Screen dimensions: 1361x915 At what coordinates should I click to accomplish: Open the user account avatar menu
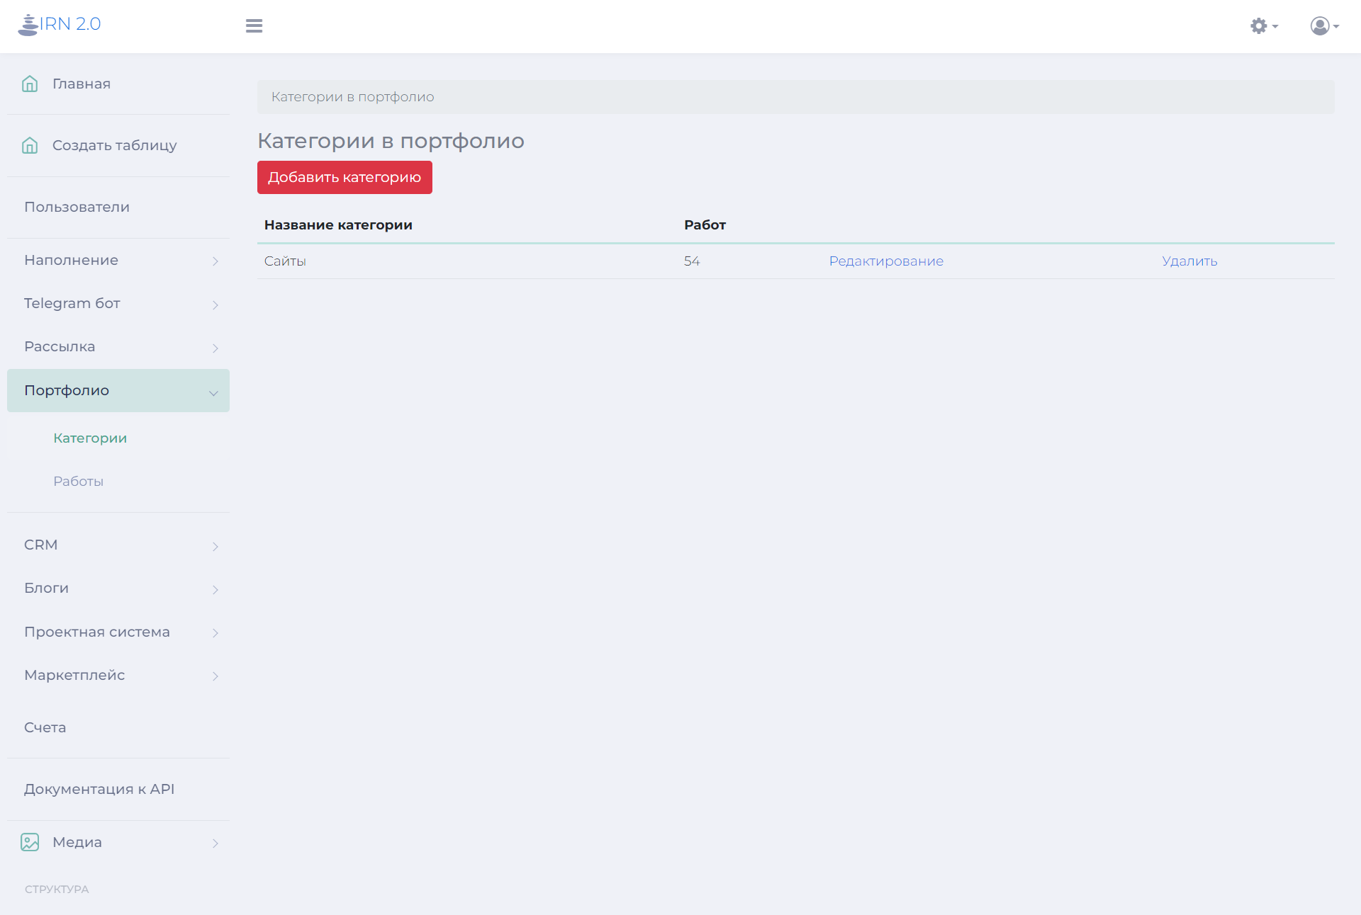coord(1324,26)
